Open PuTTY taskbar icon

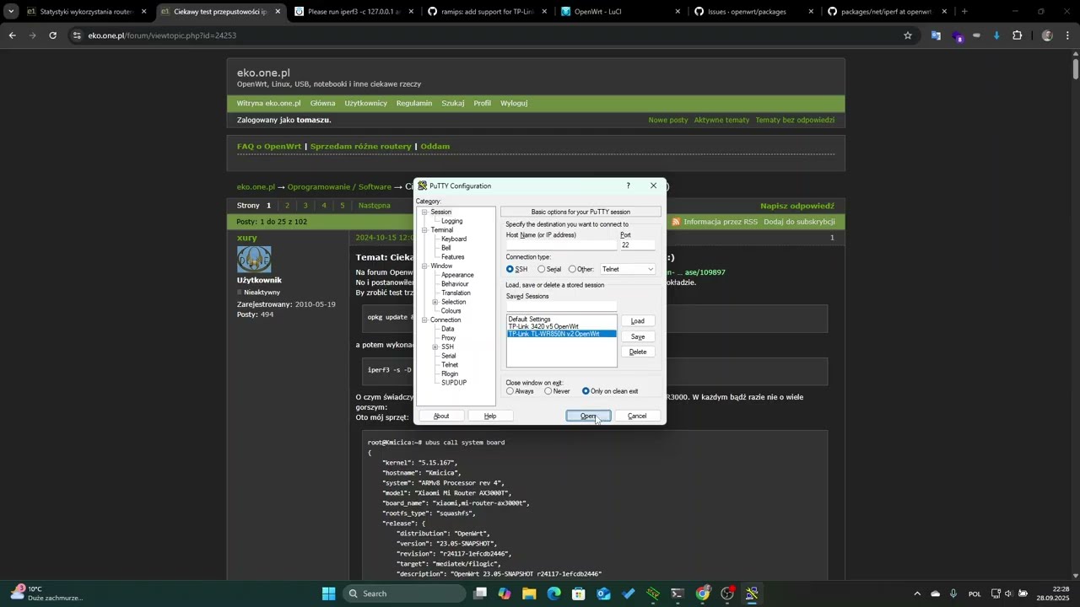(x=751, y=594)
